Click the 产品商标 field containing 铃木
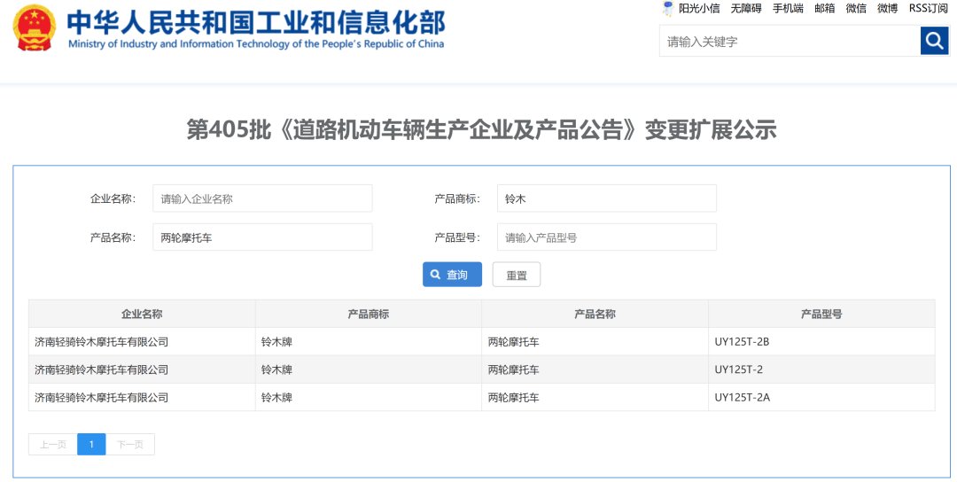 click(607, 198)
